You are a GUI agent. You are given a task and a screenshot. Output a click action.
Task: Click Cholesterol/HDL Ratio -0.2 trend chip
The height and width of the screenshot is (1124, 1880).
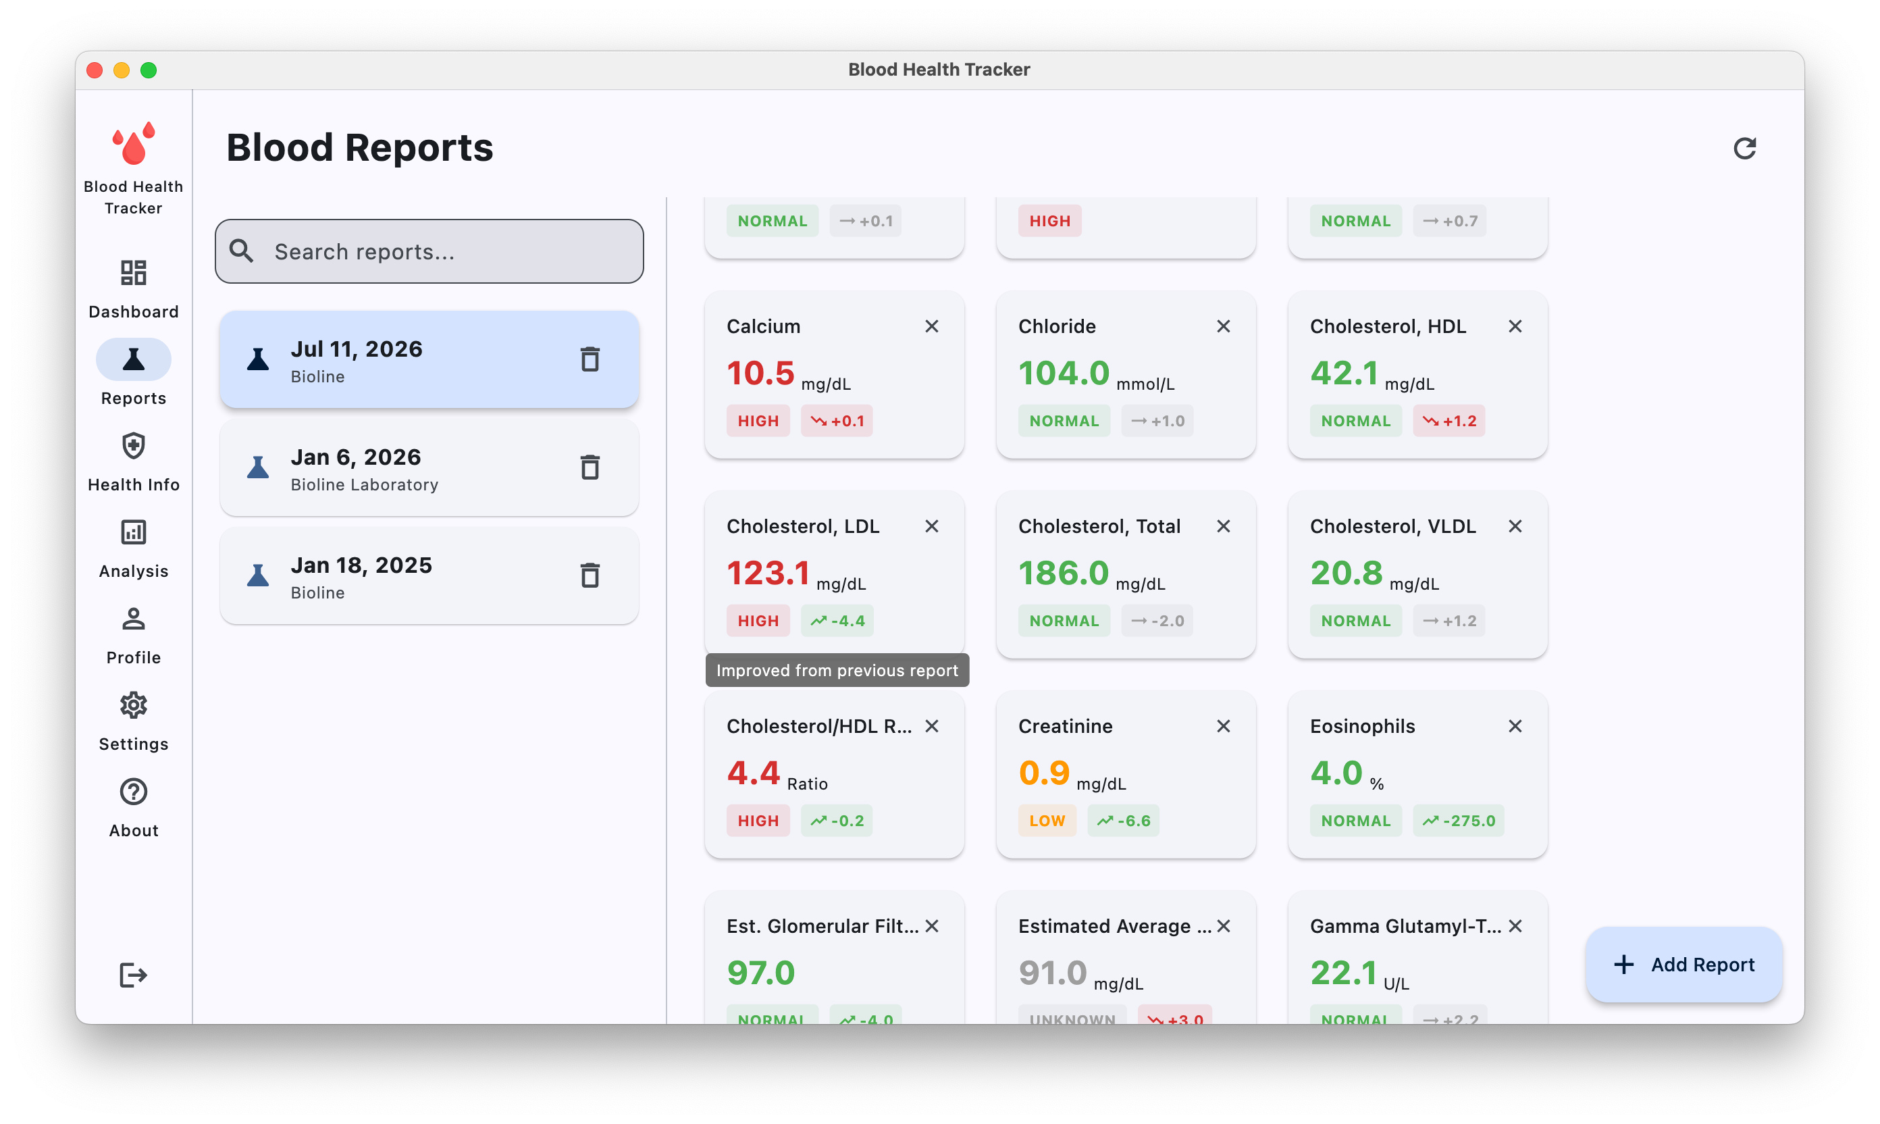tap(837, 821)
